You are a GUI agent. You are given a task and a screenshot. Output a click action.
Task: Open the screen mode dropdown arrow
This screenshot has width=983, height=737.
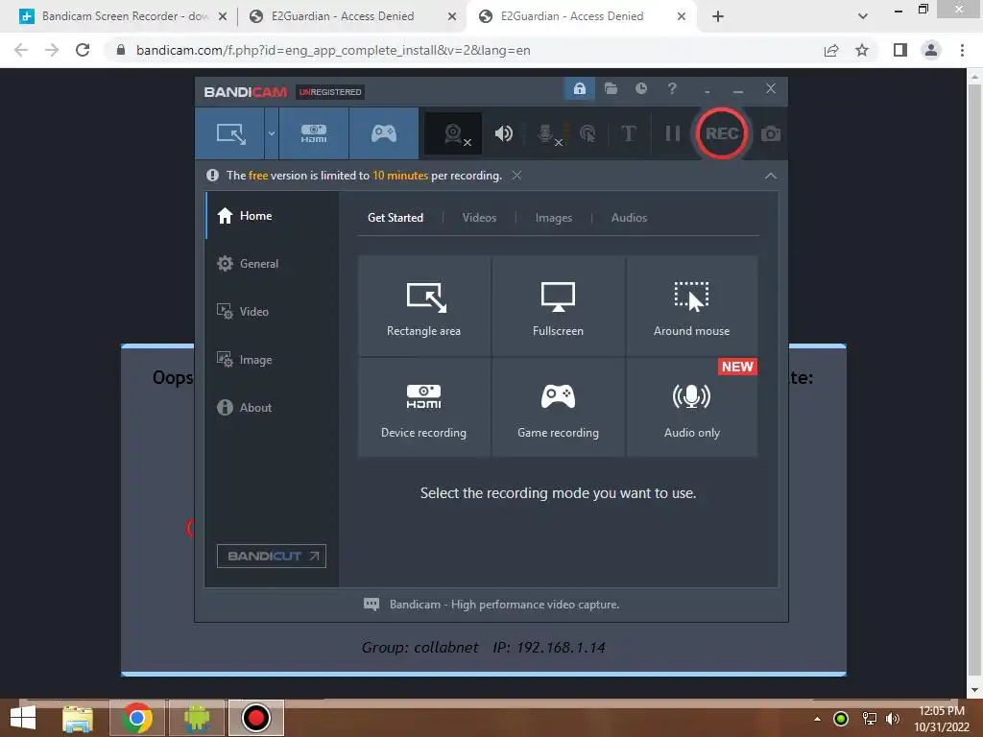coord(272,133)
